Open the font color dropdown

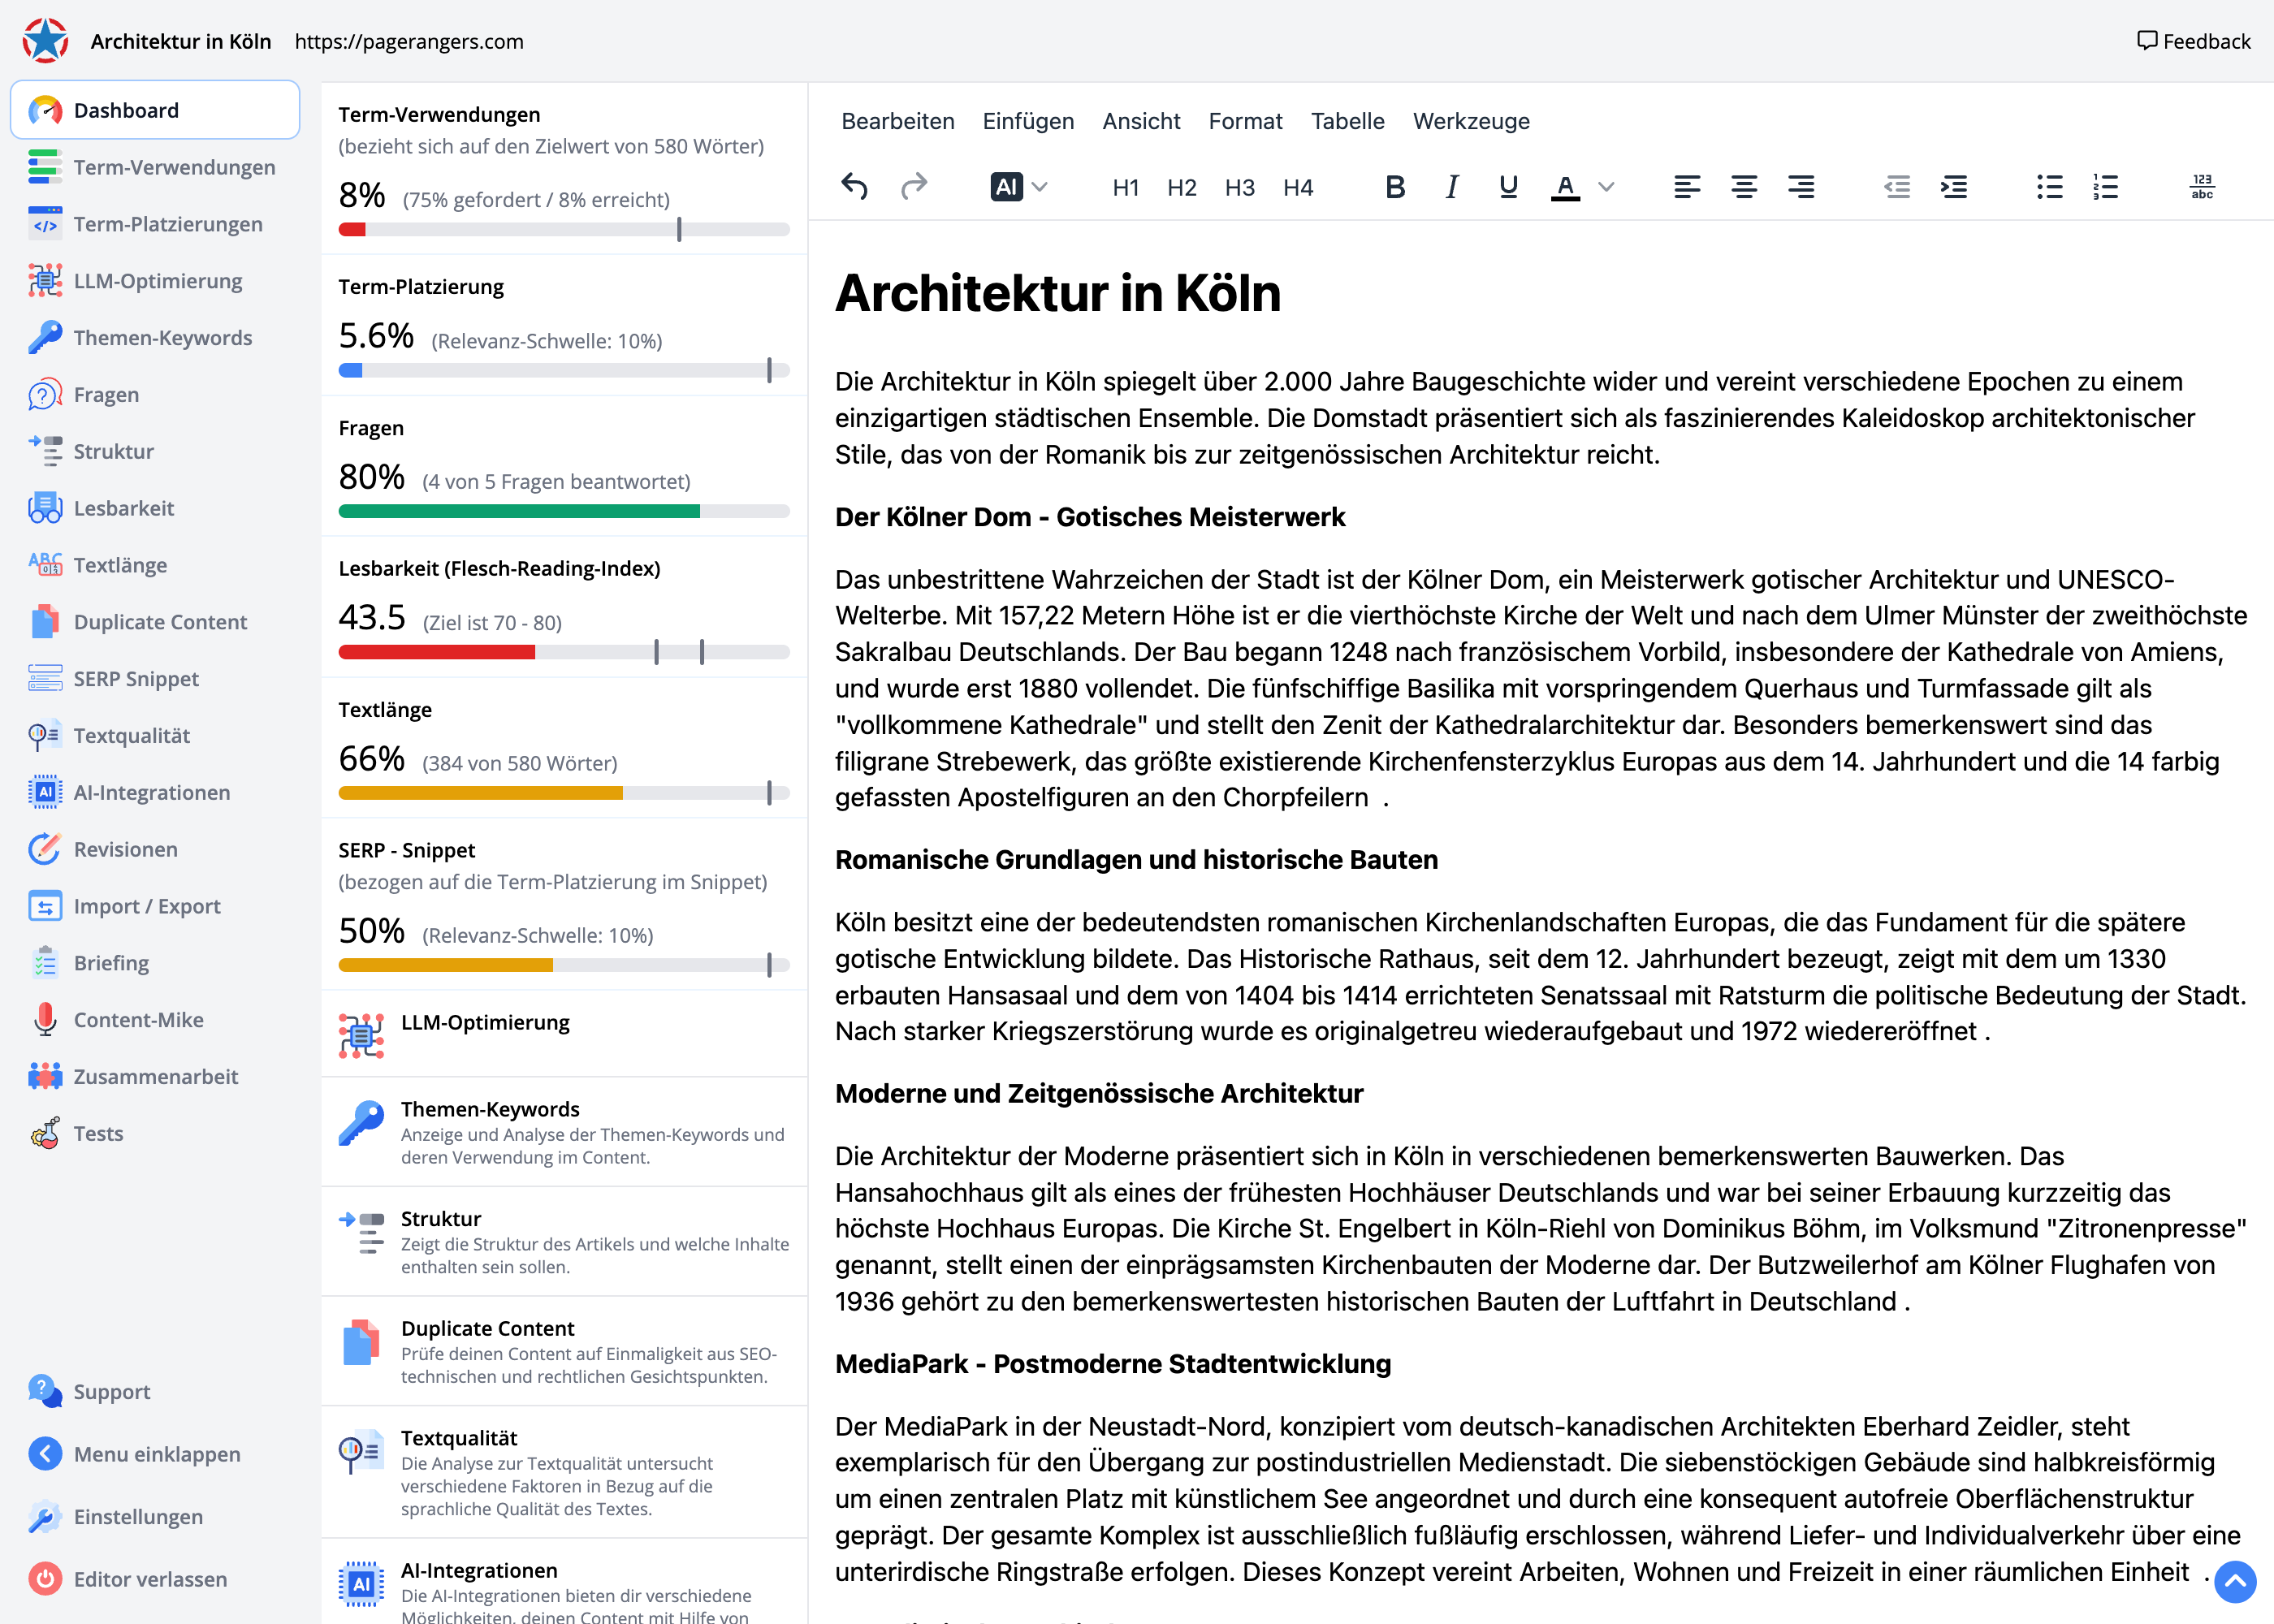point(1607,186)
